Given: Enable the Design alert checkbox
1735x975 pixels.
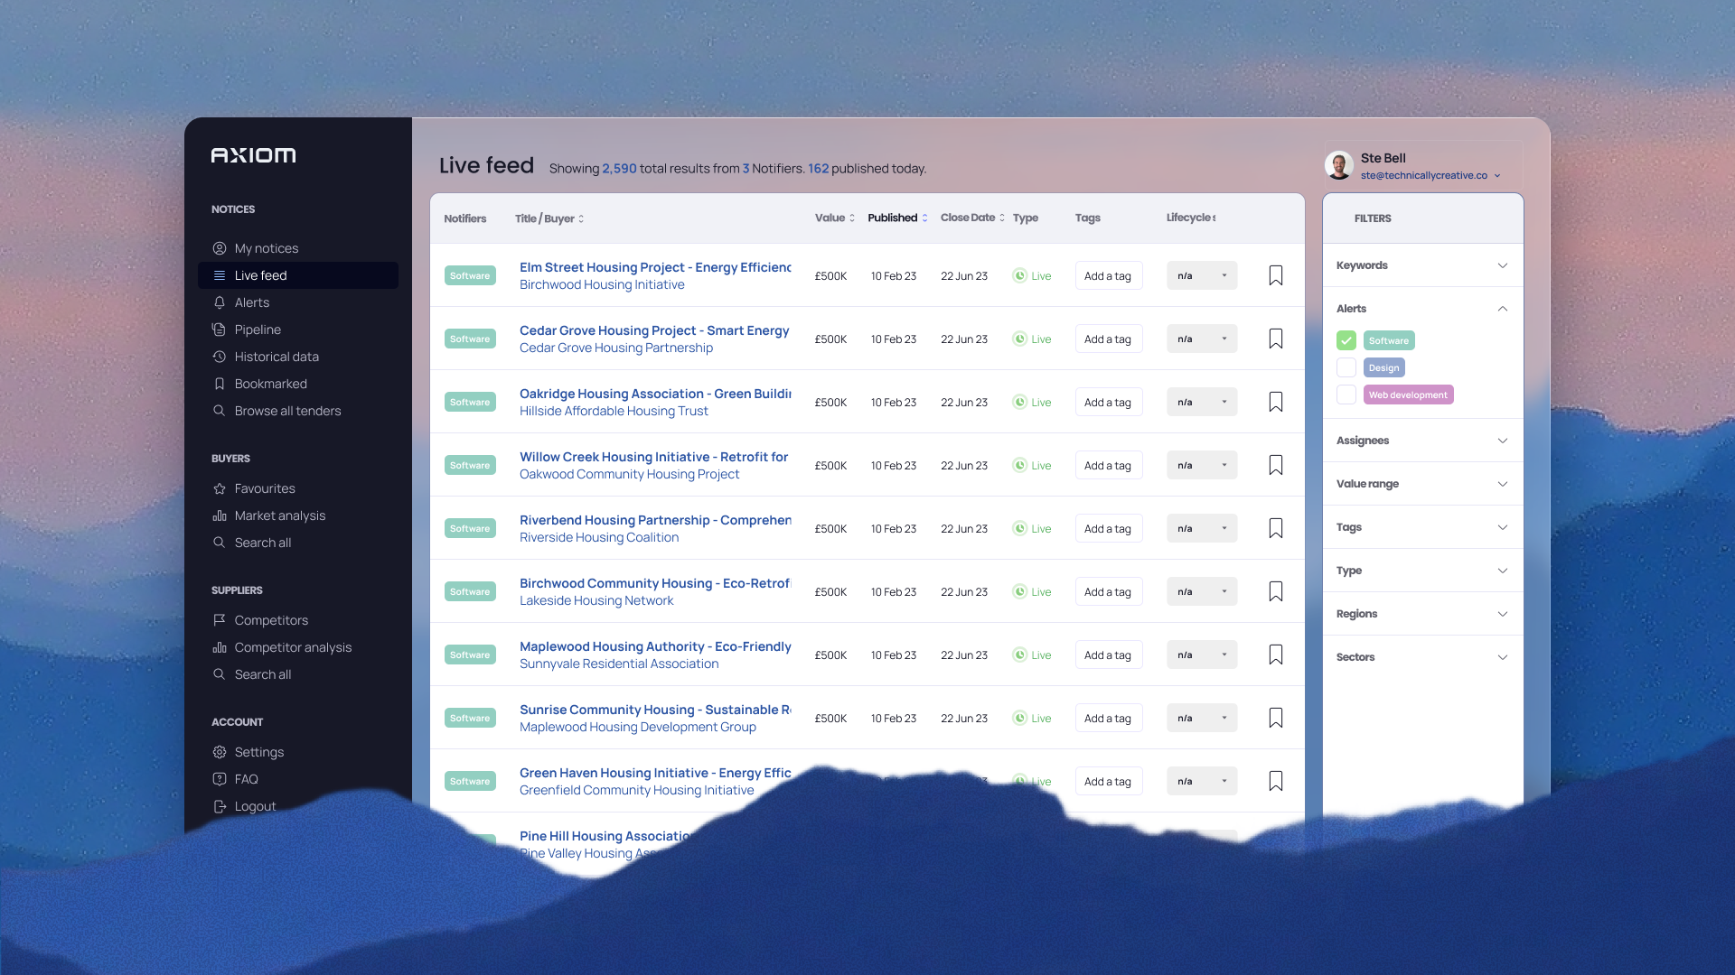Looking at the screenshot, I should 1346,367.
